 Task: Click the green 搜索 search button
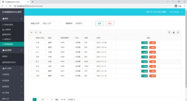coord(99,23)
